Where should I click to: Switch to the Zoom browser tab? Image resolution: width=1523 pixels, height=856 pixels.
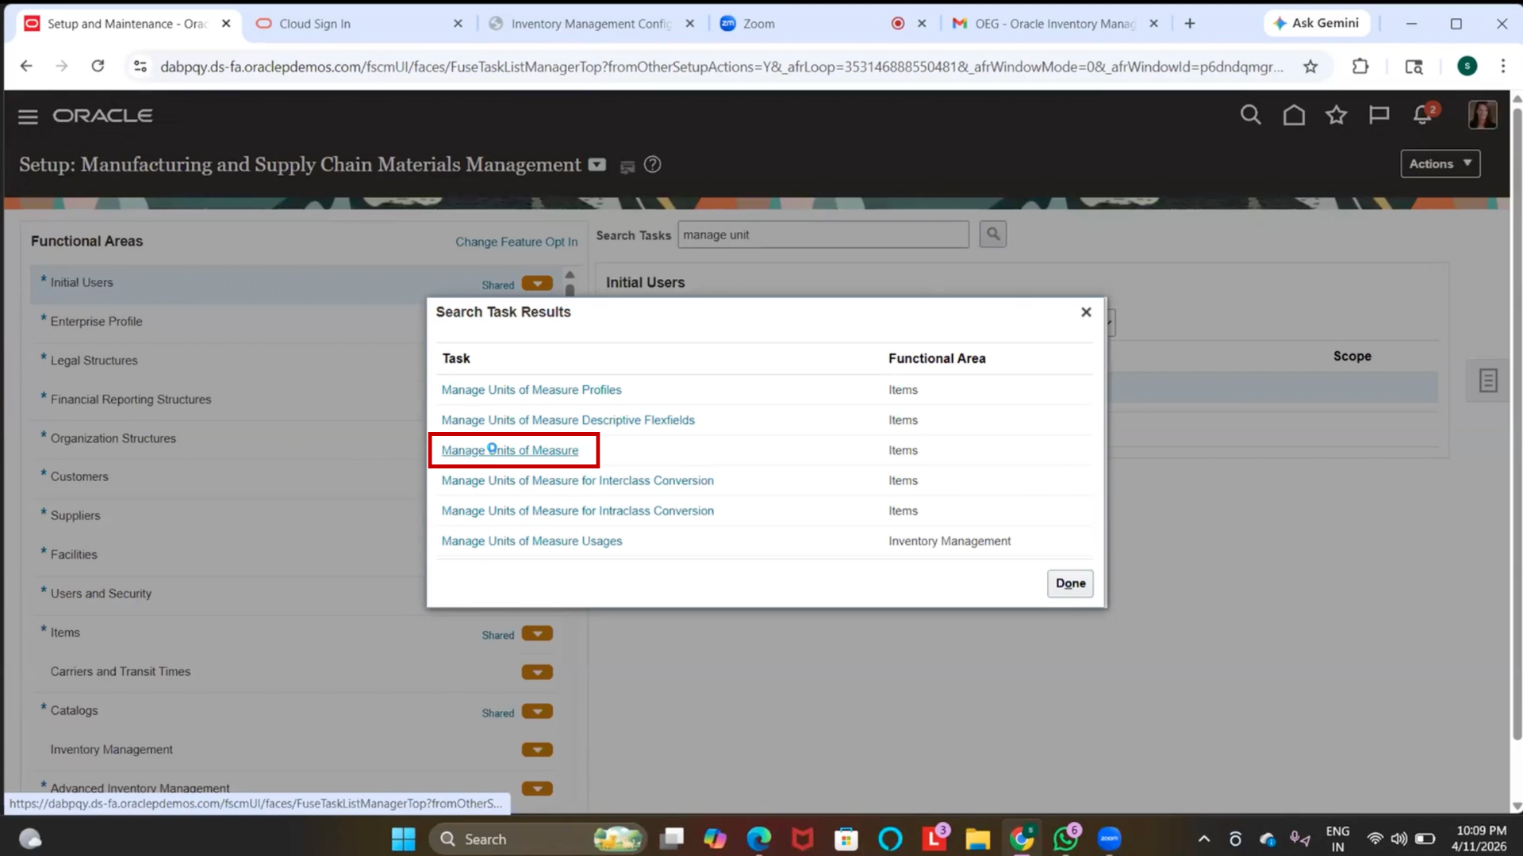click(x=823, y=24)
